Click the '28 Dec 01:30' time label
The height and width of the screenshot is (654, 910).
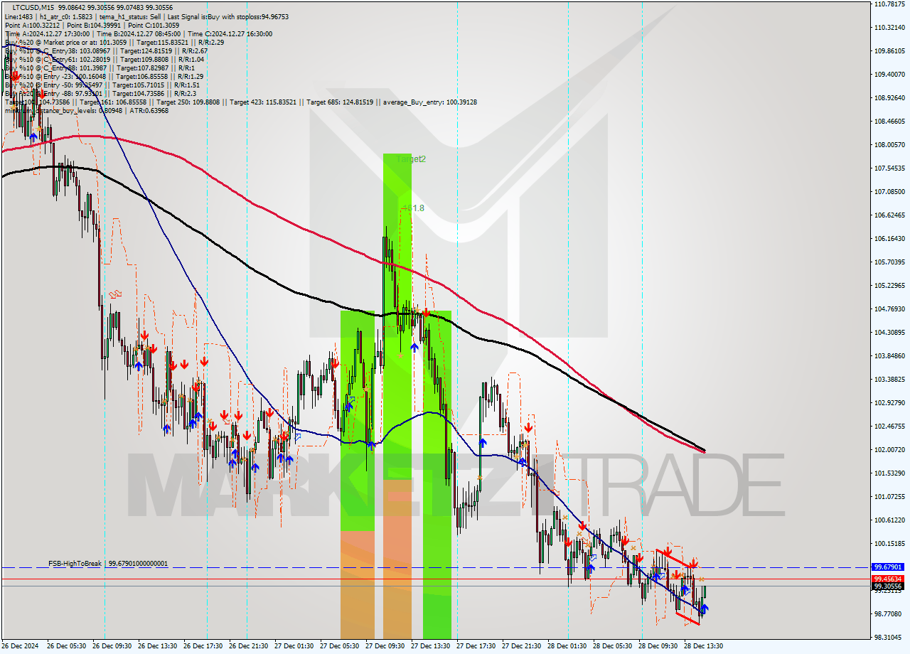[x=567, y=646]
